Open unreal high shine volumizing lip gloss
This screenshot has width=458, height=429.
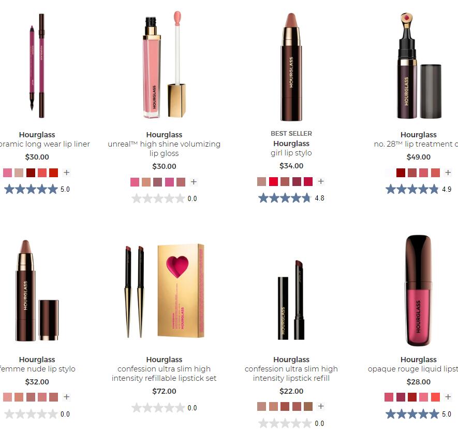(x=164, y=149)
